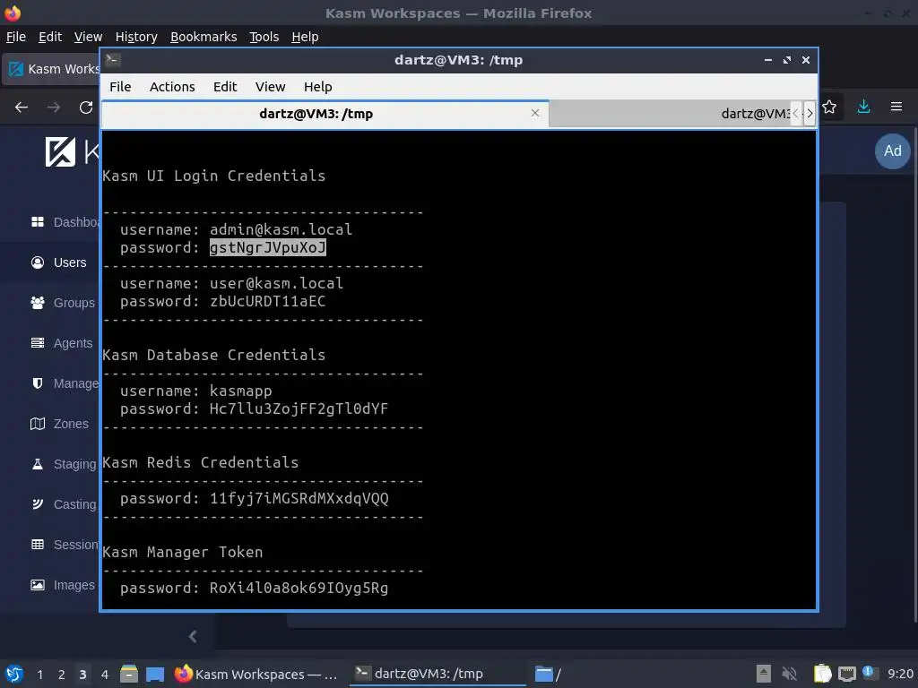Reload the page in Firefox
The height and width of the screenshot is (688, 918).
point(86,107)
